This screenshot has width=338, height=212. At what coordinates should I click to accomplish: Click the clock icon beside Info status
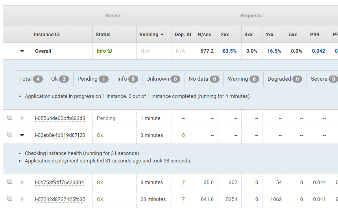(110, 51)
